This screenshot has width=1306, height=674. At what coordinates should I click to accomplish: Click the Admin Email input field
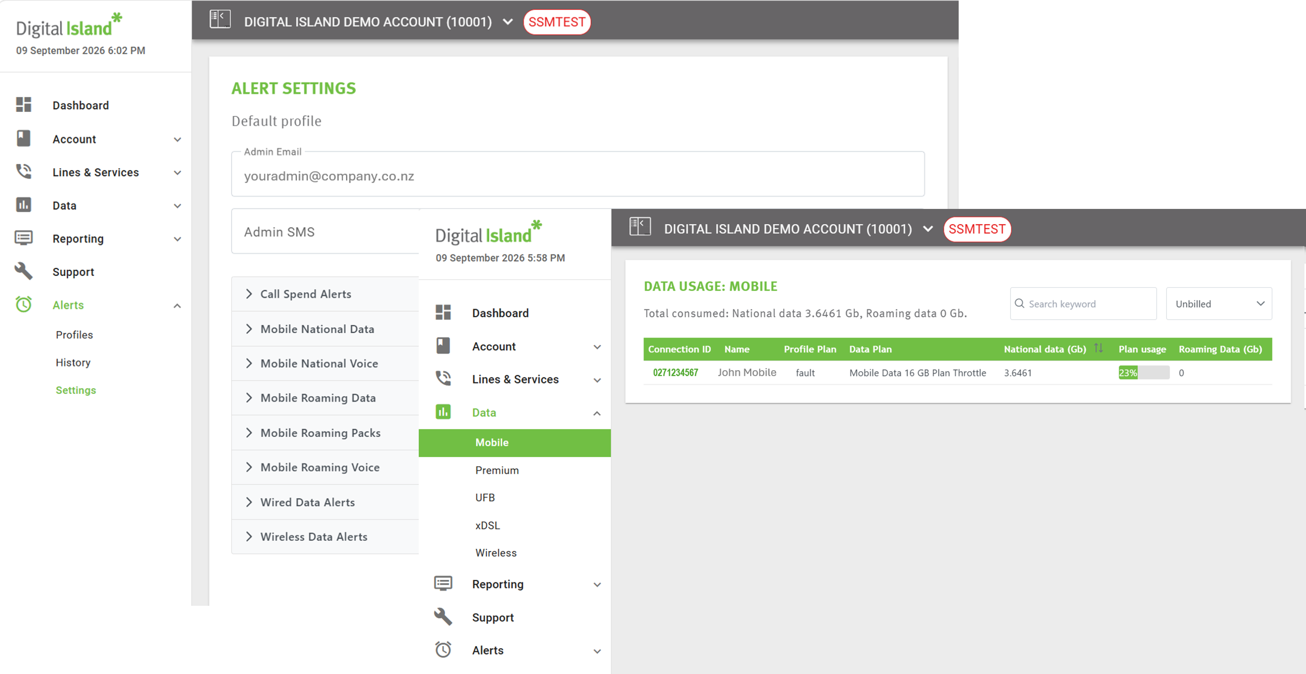click(578, 174)
